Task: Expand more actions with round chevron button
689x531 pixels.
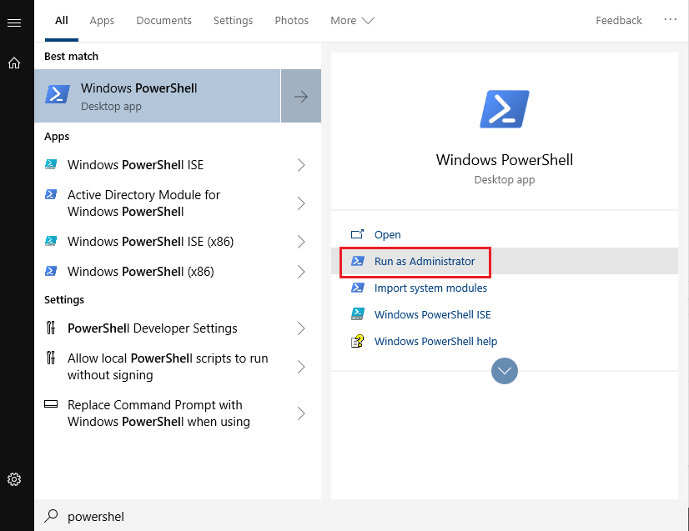Action: [x=504, y=371]
